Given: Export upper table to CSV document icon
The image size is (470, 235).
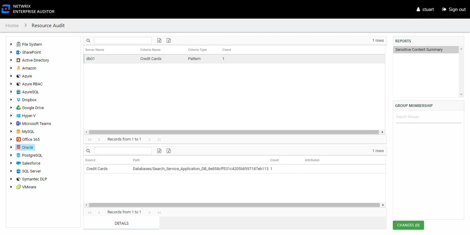Looking at the screenshot, I should (x=159, y=40).
